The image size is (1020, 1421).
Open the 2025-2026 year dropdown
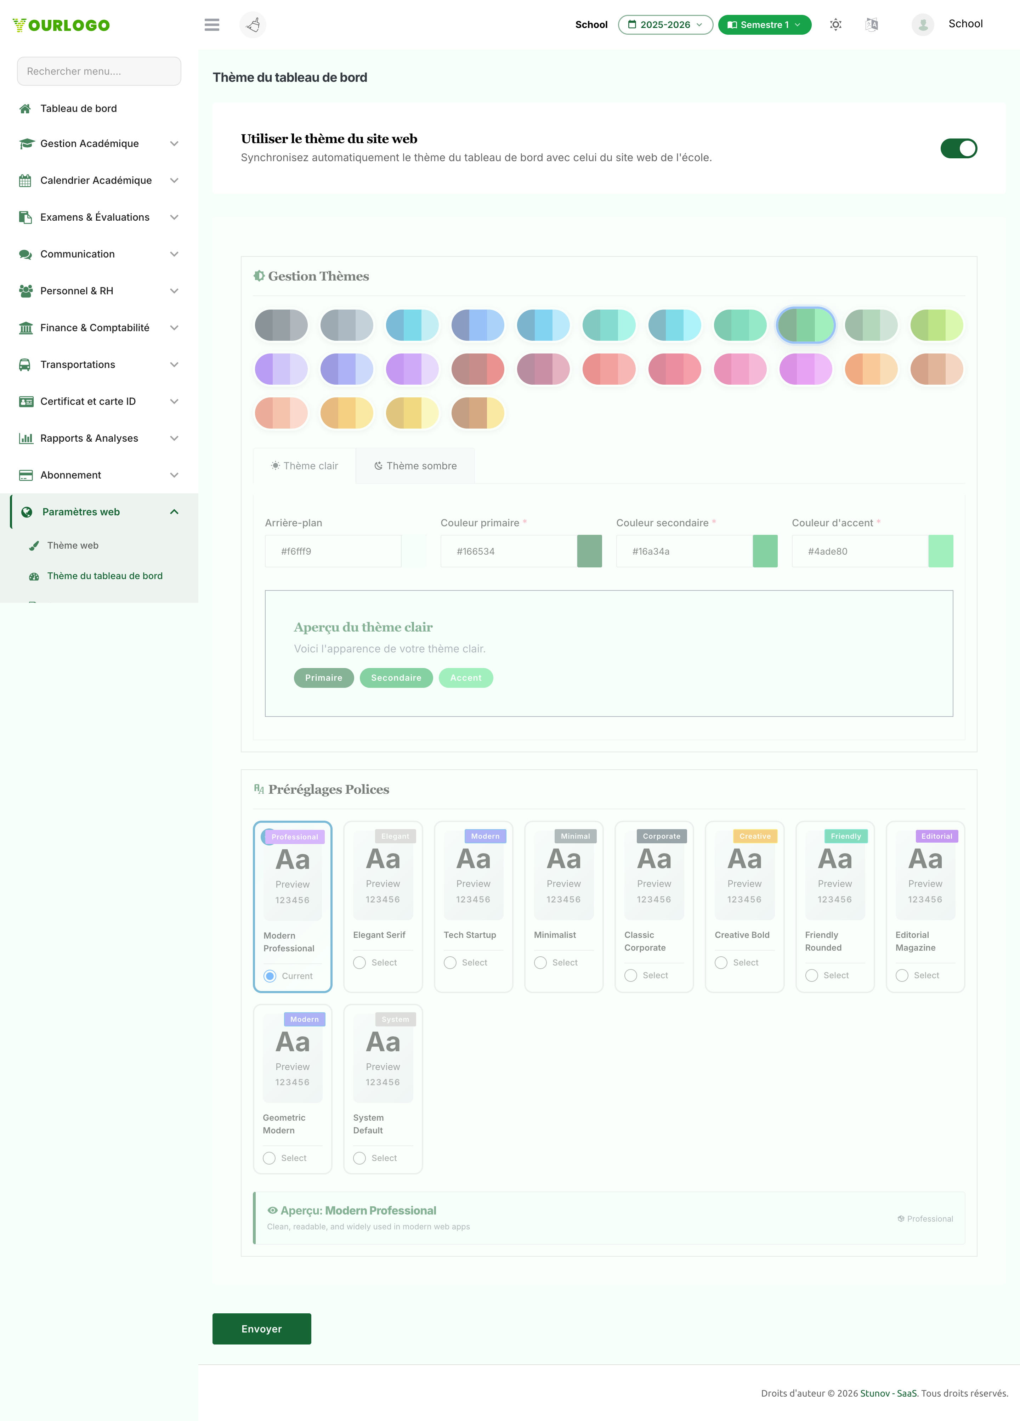(665, 24)
